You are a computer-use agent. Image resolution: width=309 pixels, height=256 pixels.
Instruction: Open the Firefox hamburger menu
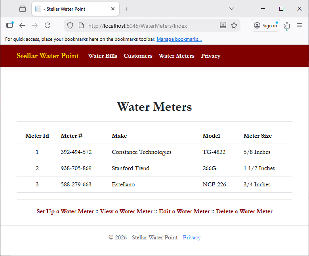click(299, 25)
